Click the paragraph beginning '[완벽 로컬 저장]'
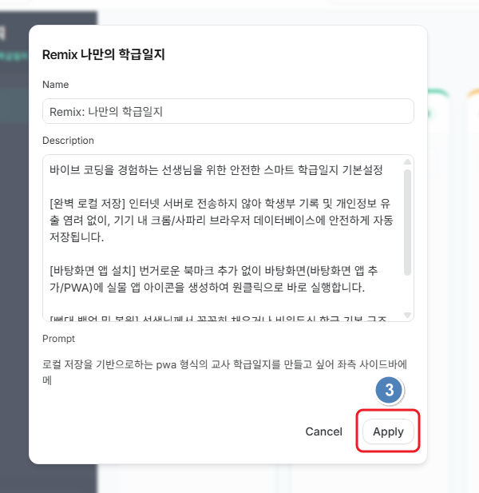Screen dimensions: 479x493 click(221, 220)
